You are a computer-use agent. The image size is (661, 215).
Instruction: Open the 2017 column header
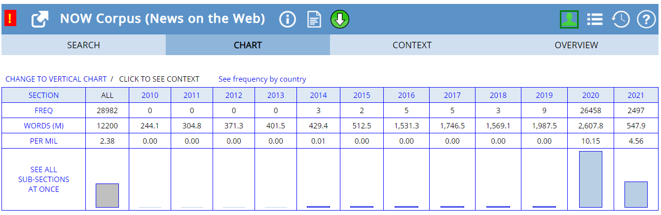452,95
